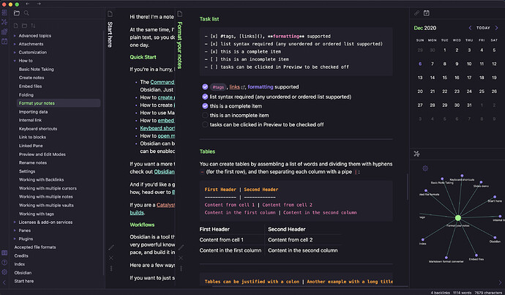Viewport: 505px width, 295px height.
Task: Uncheck the '#tags, links, formatting supported' task
Action: coord(205,86)
